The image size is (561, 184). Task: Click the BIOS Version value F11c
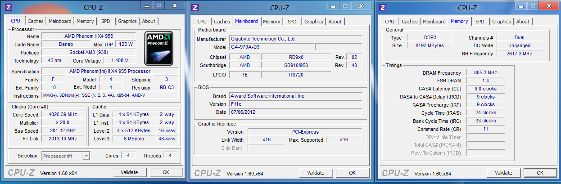click(295, 104)
